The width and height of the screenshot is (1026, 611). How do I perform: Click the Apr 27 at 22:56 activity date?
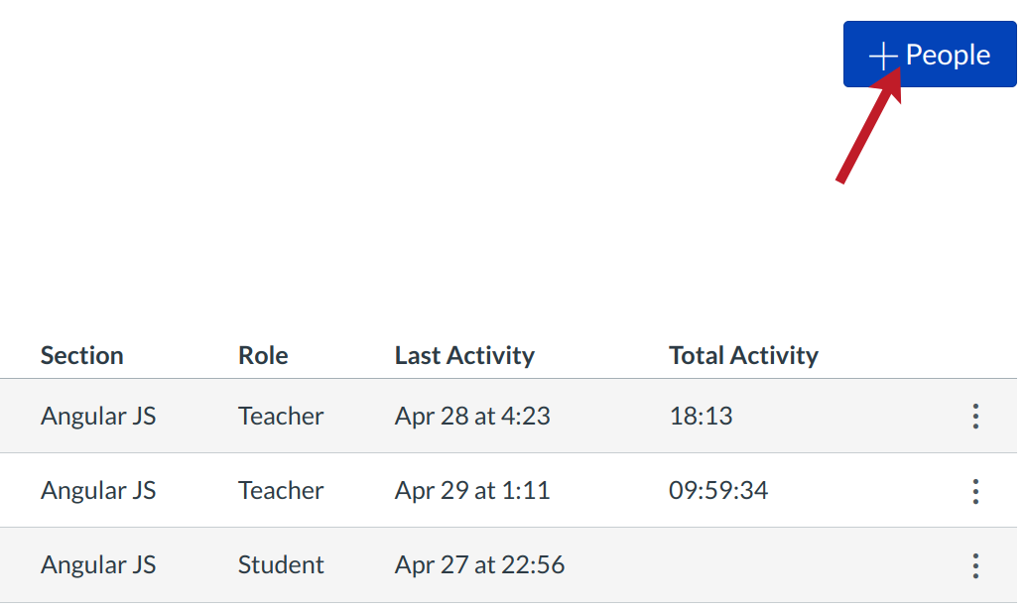[x=479, y=565]
